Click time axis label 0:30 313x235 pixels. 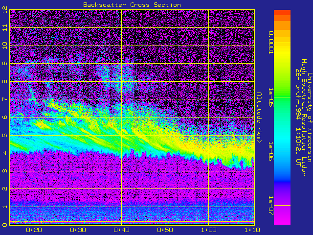tap(78, 230)
